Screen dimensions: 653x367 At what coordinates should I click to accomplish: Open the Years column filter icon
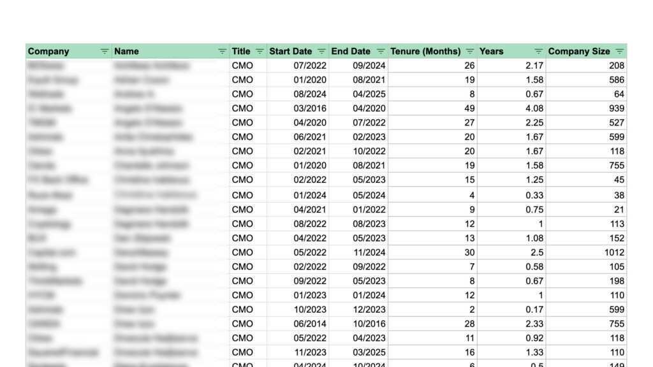coord(538,51)
